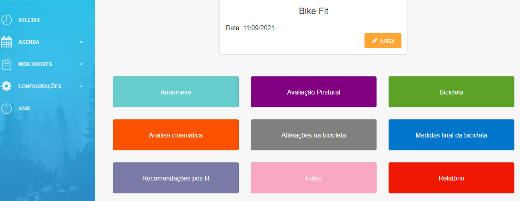This screenshot has width=520, height=201.
Task: Open the red Relatório button
Action: pos(451,178)
